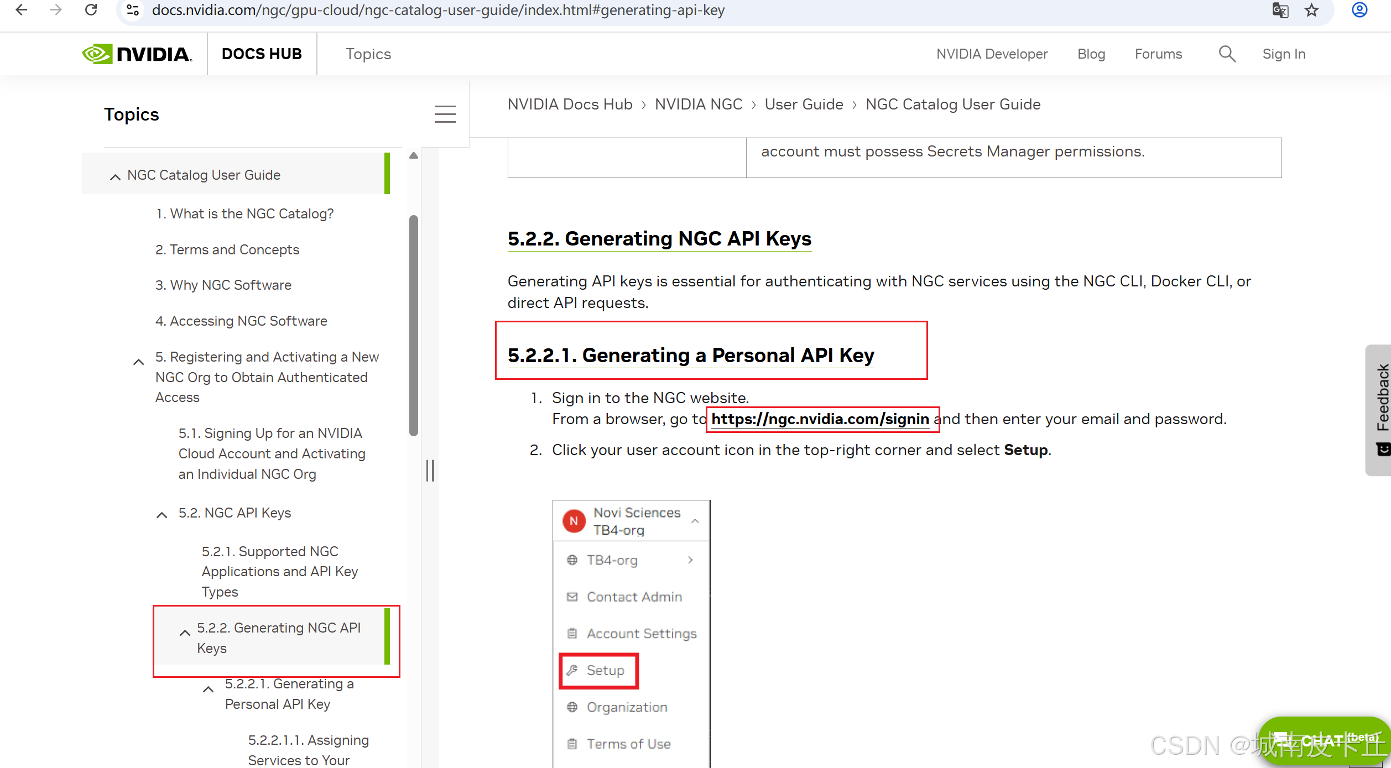This screenshot has width=1391, height=768.
Task: Collapse section 5 Registering and Activating chevron
Action: coord(138,362)
